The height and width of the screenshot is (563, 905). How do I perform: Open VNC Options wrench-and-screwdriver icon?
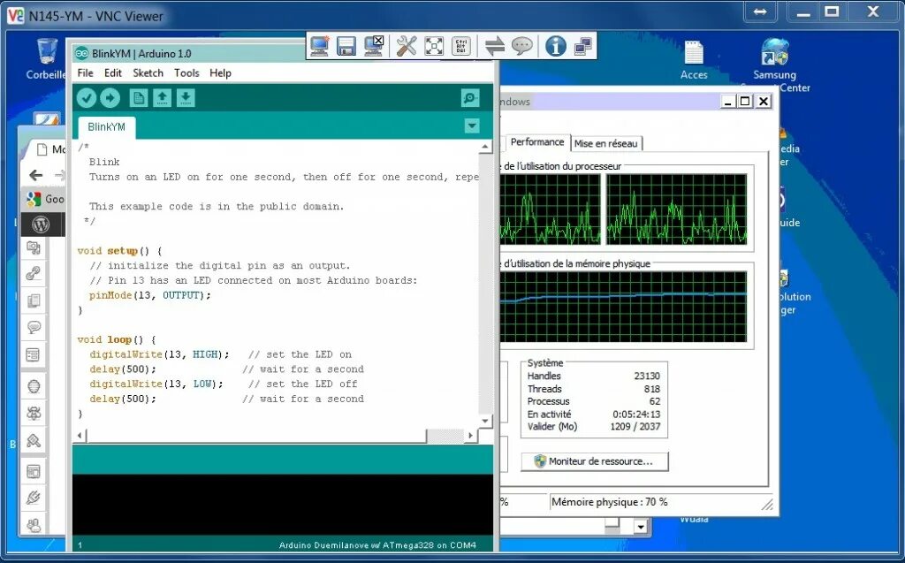pyautogui.click(x=407, y=46)
